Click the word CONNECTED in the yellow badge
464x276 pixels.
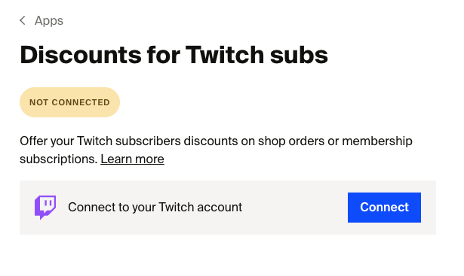(81, 102)
